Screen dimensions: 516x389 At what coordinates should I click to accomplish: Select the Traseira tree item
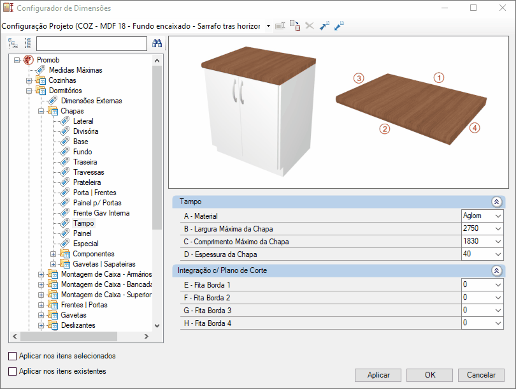[85, 162]
